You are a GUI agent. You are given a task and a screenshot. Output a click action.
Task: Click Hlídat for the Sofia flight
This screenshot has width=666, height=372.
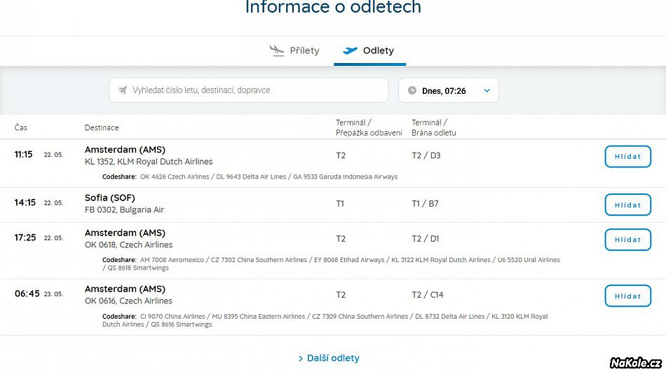tap(627, 205)
